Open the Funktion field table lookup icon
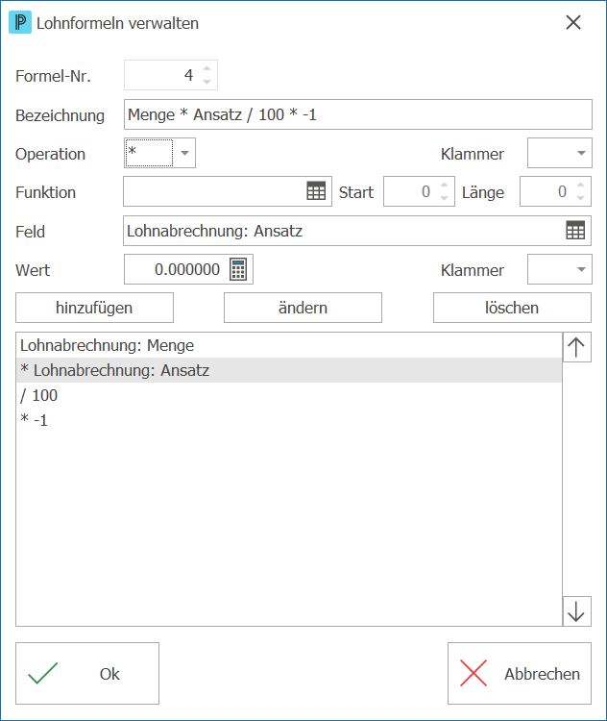Image resolution: width=607 pixels, height=721 pixels. pos(316,191)
